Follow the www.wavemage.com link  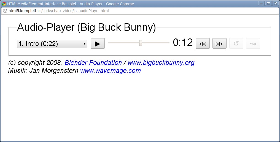pos(110,71)
